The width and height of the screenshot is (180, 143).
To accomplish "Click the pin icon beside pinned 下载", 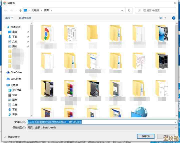I will [x=28, y=37].
